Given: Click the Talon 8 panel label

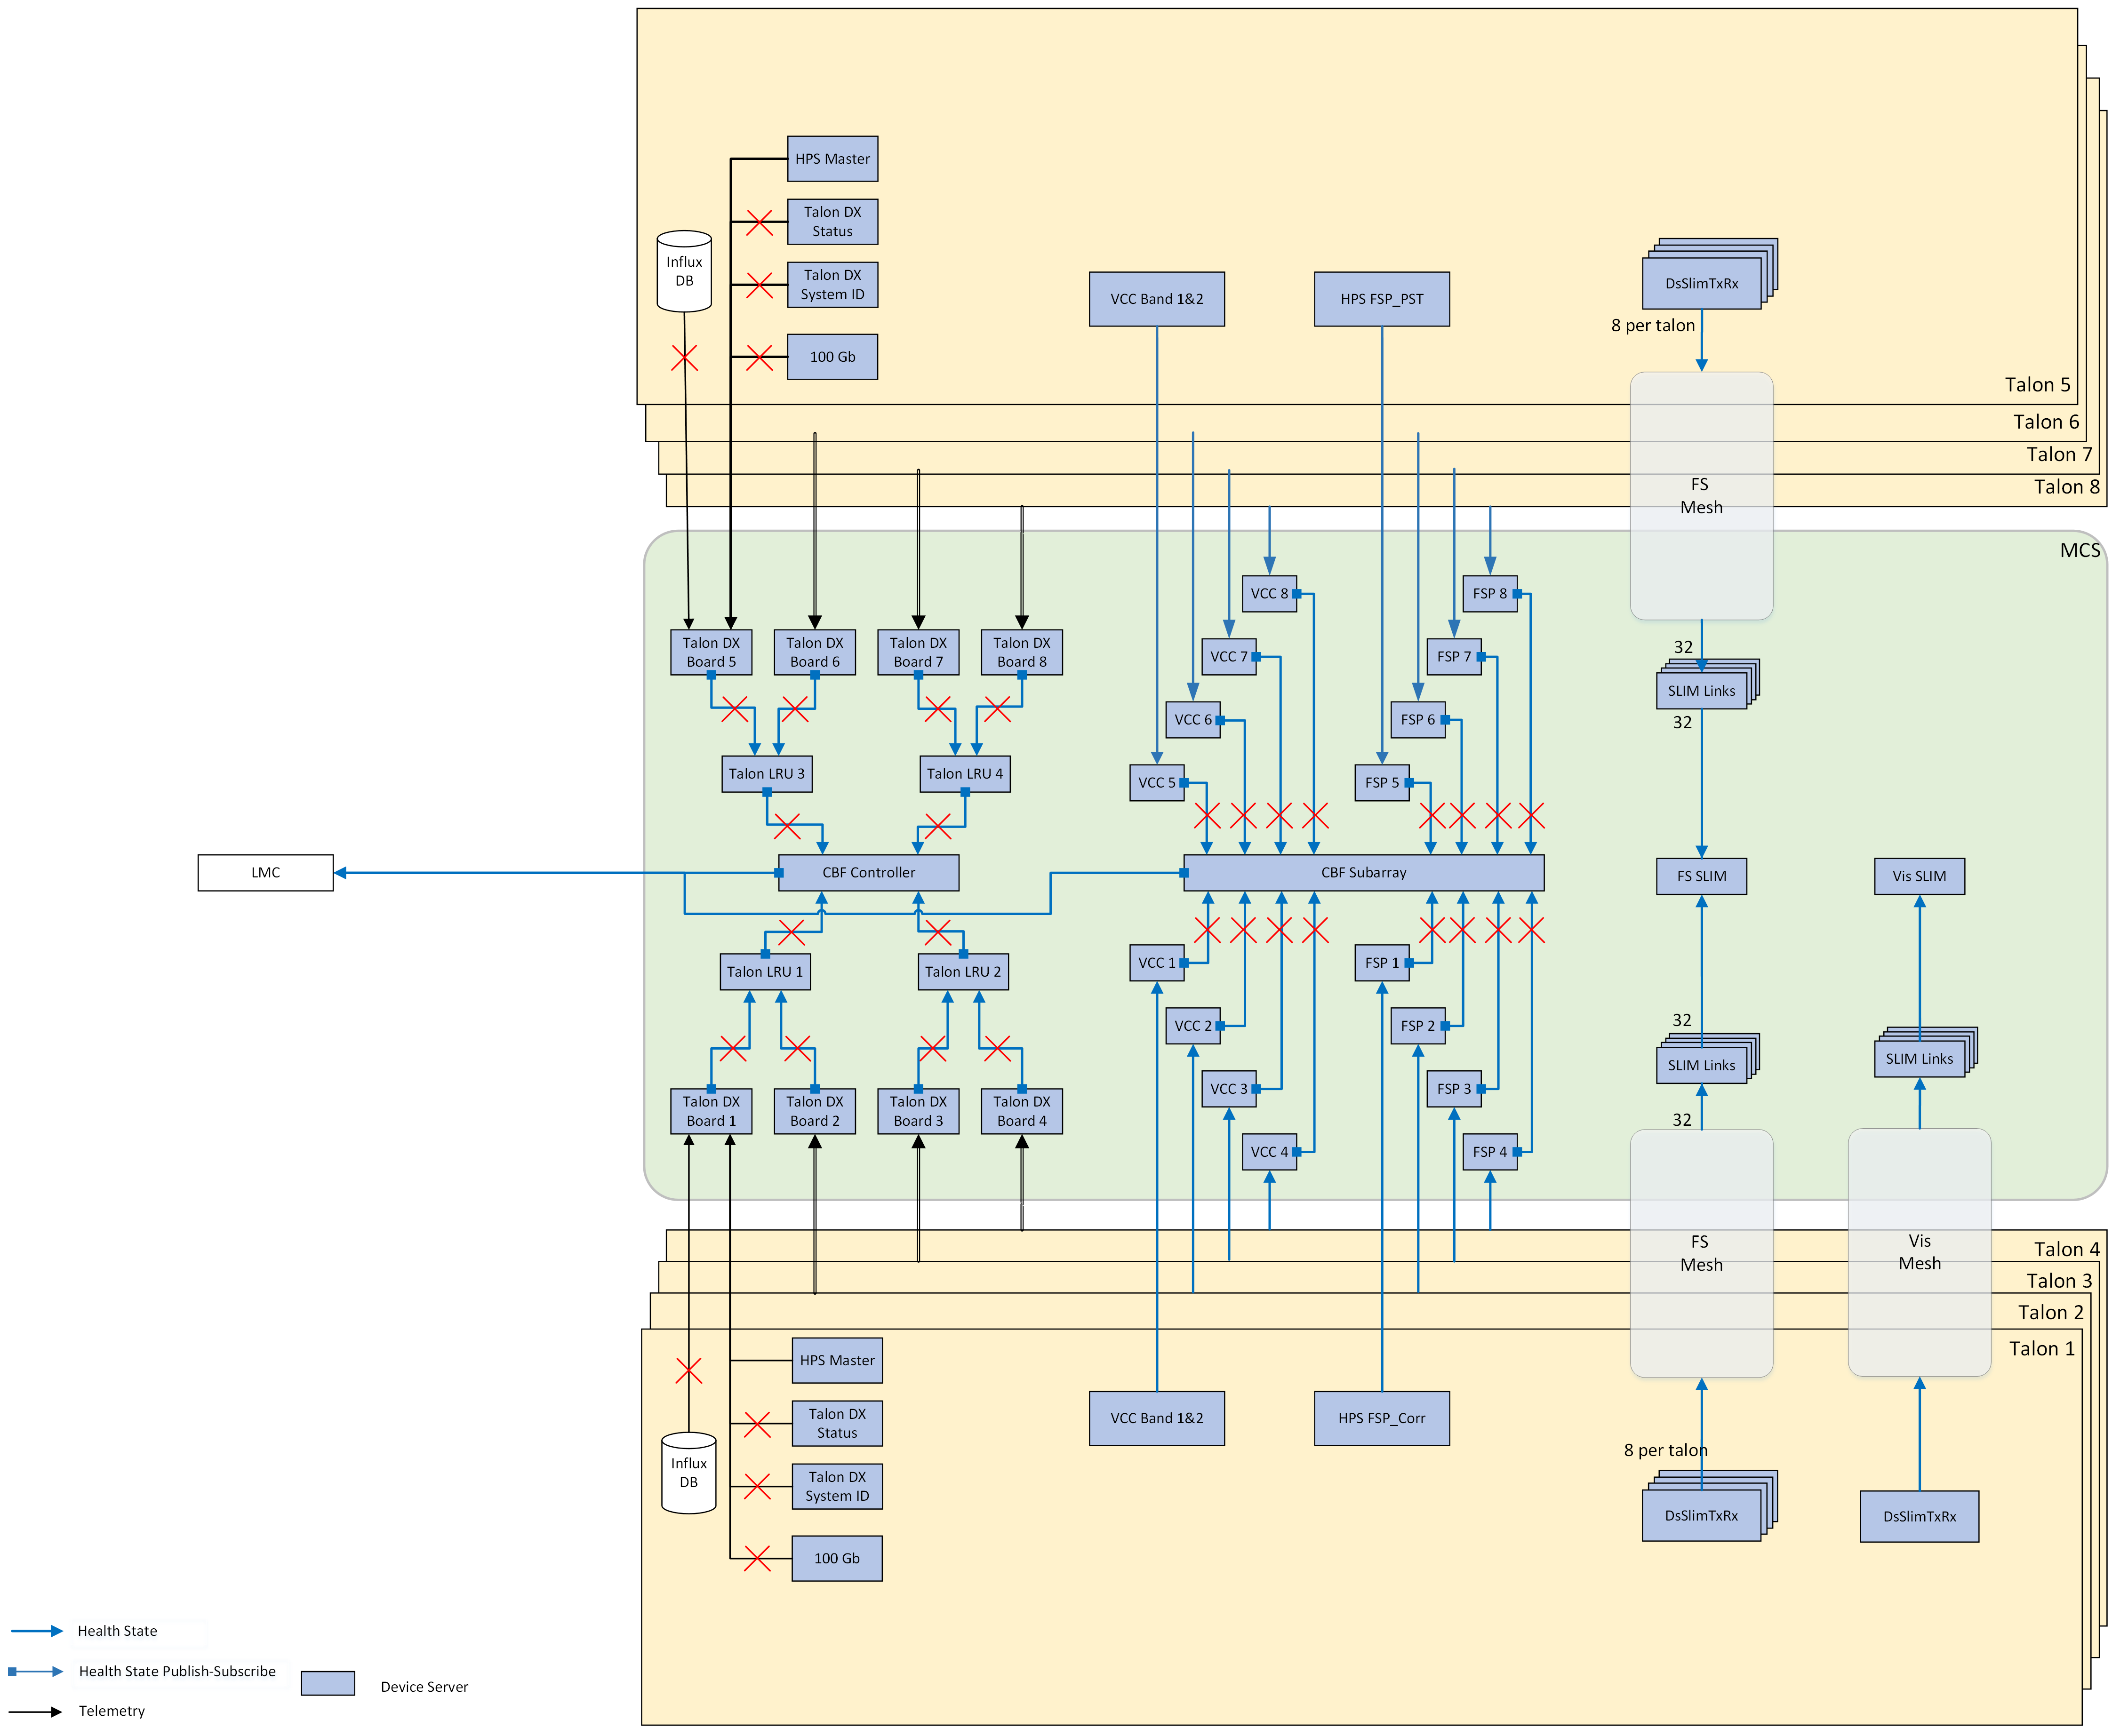Looking at the screenshot, I should 2066,487.
